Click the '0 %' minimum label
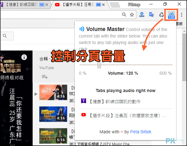This screenshot has height=146, width=187. point(83,73)
